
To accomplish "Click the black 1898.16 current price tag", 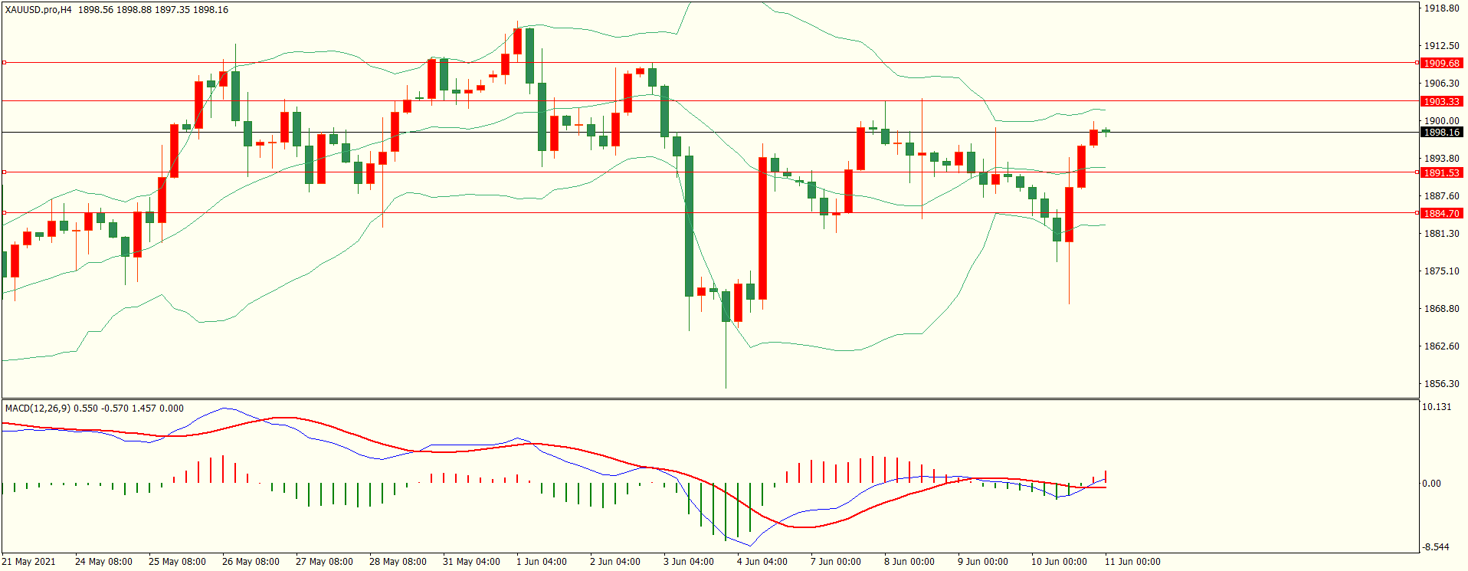I will [x=1441, y=133].
